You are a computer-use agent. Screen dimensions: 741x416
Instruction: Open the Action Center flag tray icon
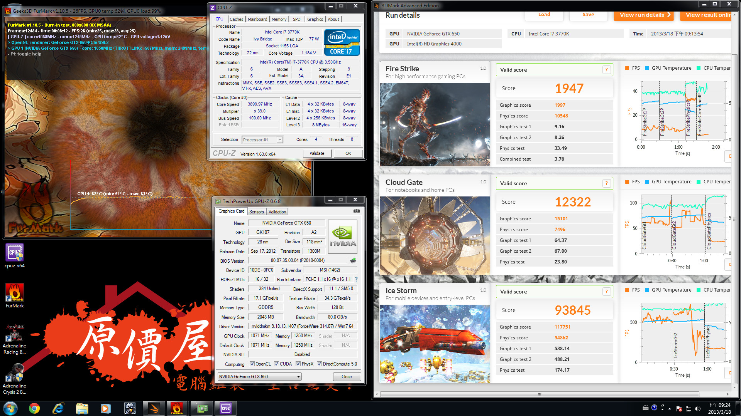click(x=679, y=409)
